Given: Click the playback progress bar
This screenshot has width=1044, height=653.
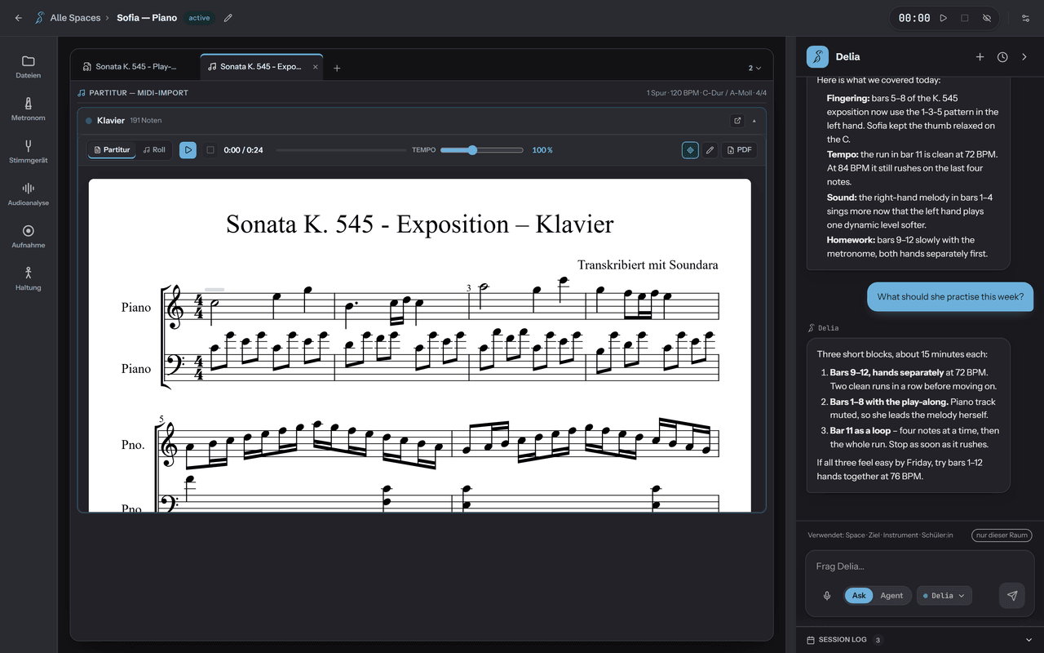Looking at the screenshot, I should 341,150.
